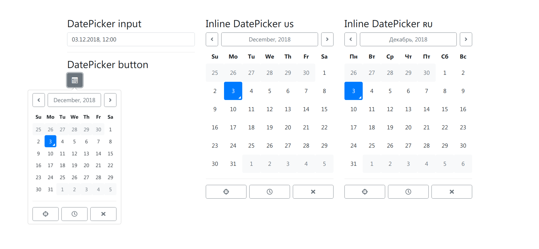Clear the date in RU inline picker
The width and height of the screenshot is (539, 249).
[x=452, y=192]
